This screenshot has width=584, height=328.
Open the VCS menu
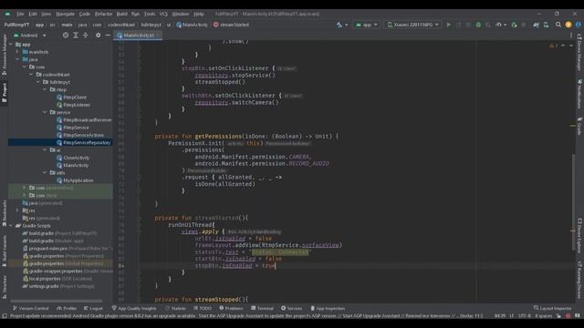(163, 14)
